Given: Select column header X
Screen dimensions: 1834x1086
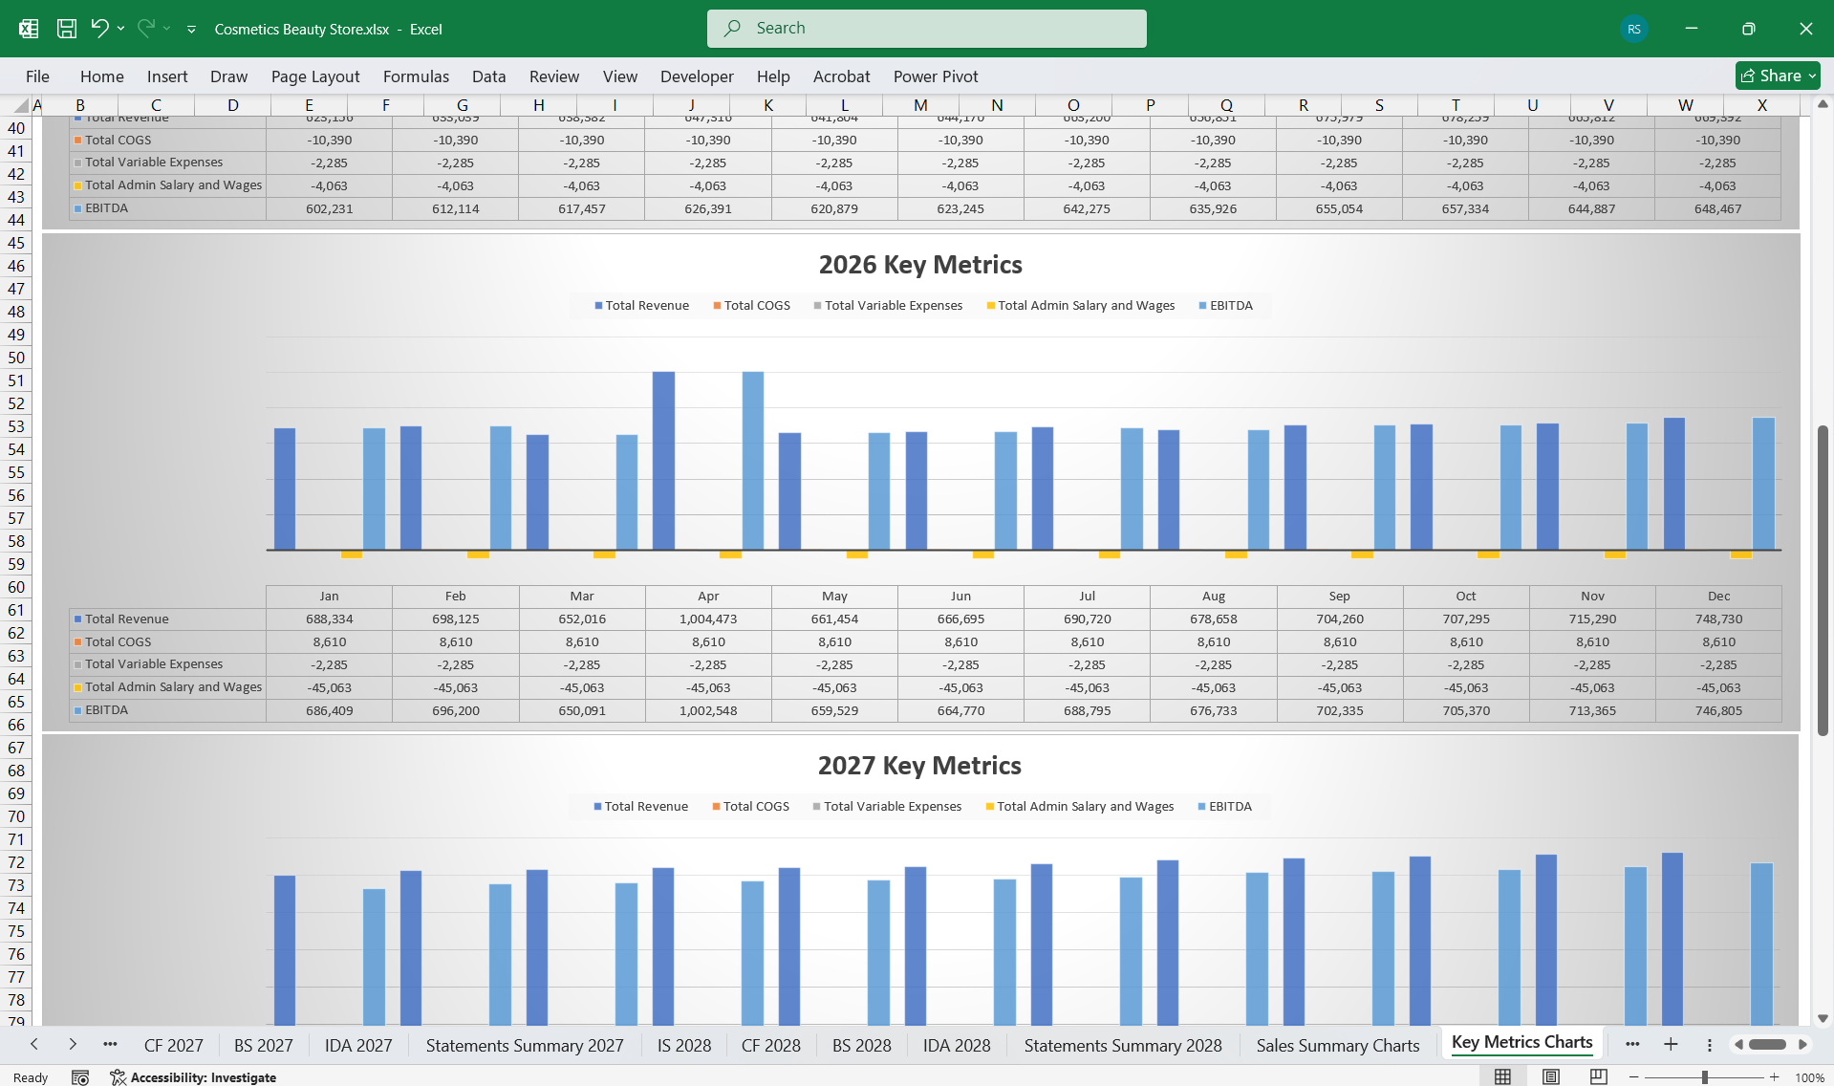Looking at the screenshot, I should [x=1761, y=105].
